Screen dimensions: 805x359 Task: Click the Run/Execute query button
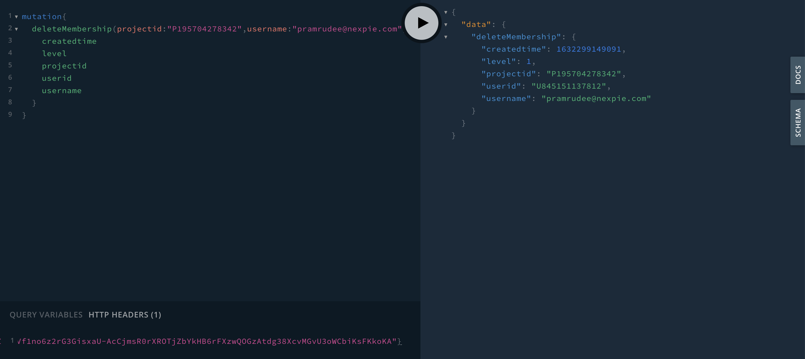click(420, 23)
